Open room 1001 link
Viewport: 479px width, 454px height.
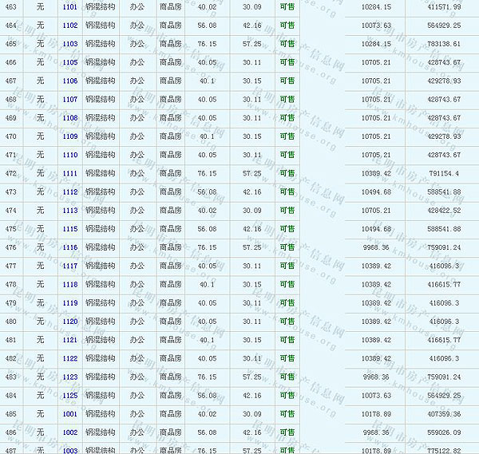tap(69, 414)
